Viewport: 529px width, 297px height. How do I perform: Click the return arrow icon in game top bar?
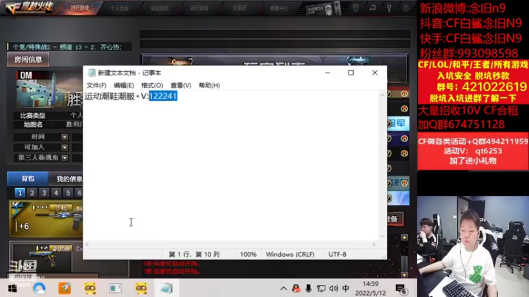372,7
